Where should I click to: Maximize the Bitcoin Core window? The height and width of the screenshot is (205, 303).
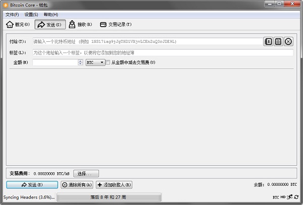[x=279, y=4]
